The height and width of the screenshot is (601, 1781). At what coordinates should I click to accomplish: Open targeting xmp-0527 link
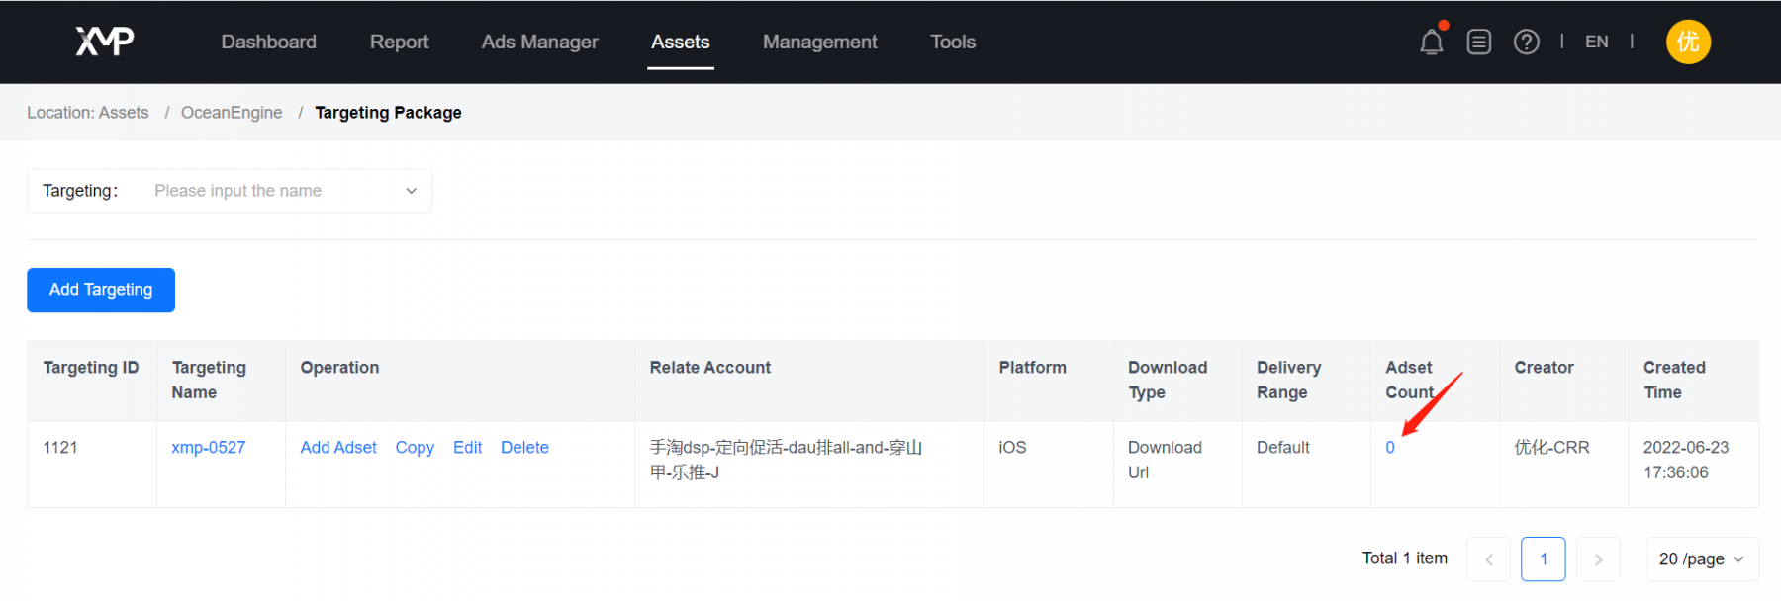pyautogui.click(x=208, y=448)
